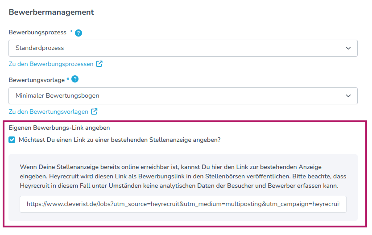
Task: Uncheck the existing Stellenanzeige link checkbox
Action: 12,140
